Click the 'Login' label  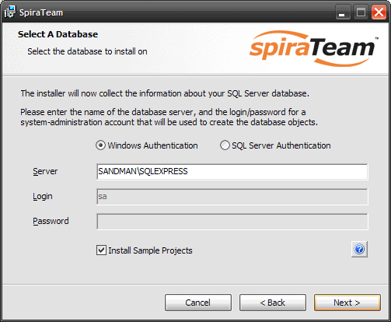43,197
